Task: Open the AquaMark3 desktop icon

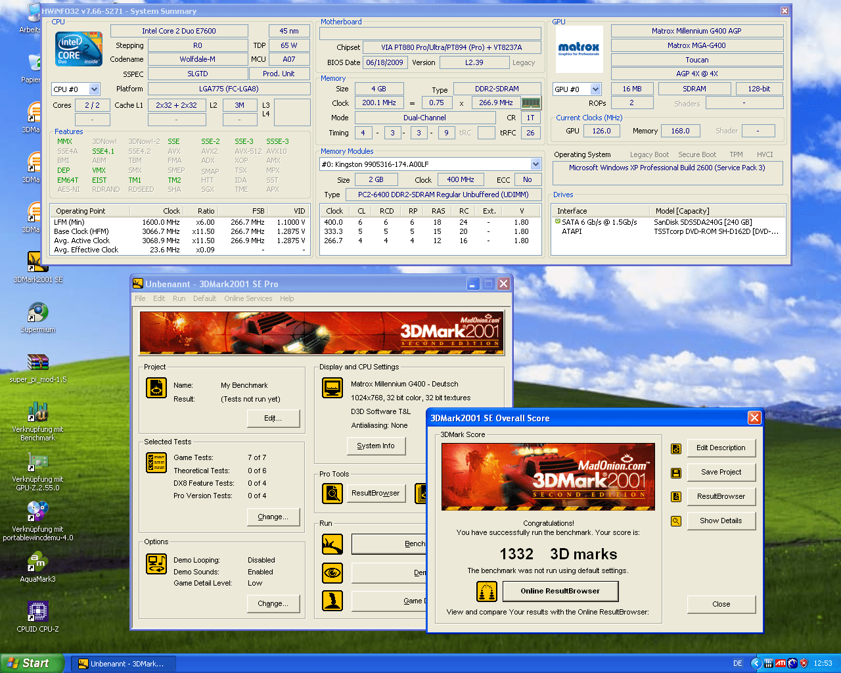Action: pyautogui.click(x=37, y=567)
